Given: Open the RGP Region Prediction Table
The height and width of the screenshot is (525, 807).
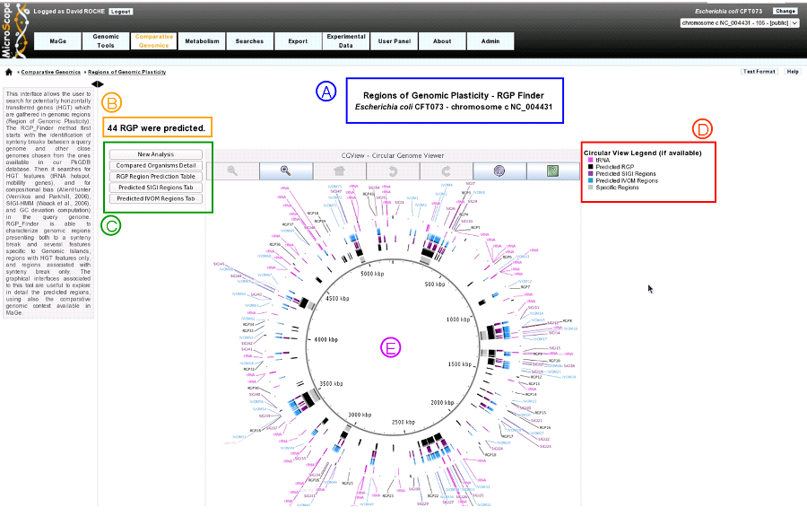Looking at the screenshot, I should pos(156,176).
